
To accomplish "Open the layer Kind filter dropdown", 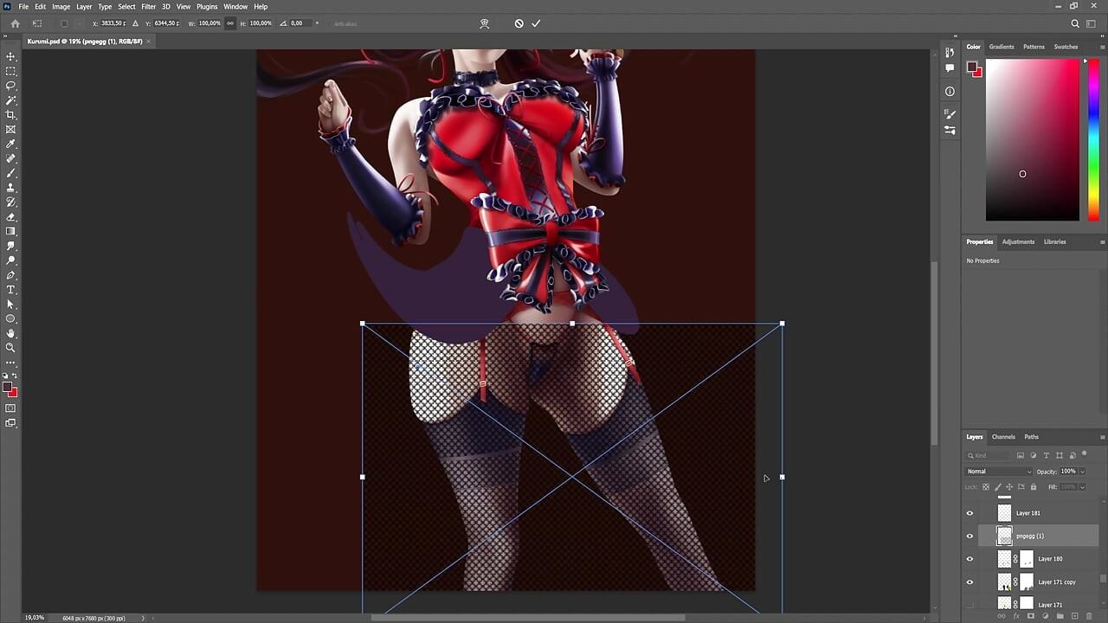I will 989,455.
